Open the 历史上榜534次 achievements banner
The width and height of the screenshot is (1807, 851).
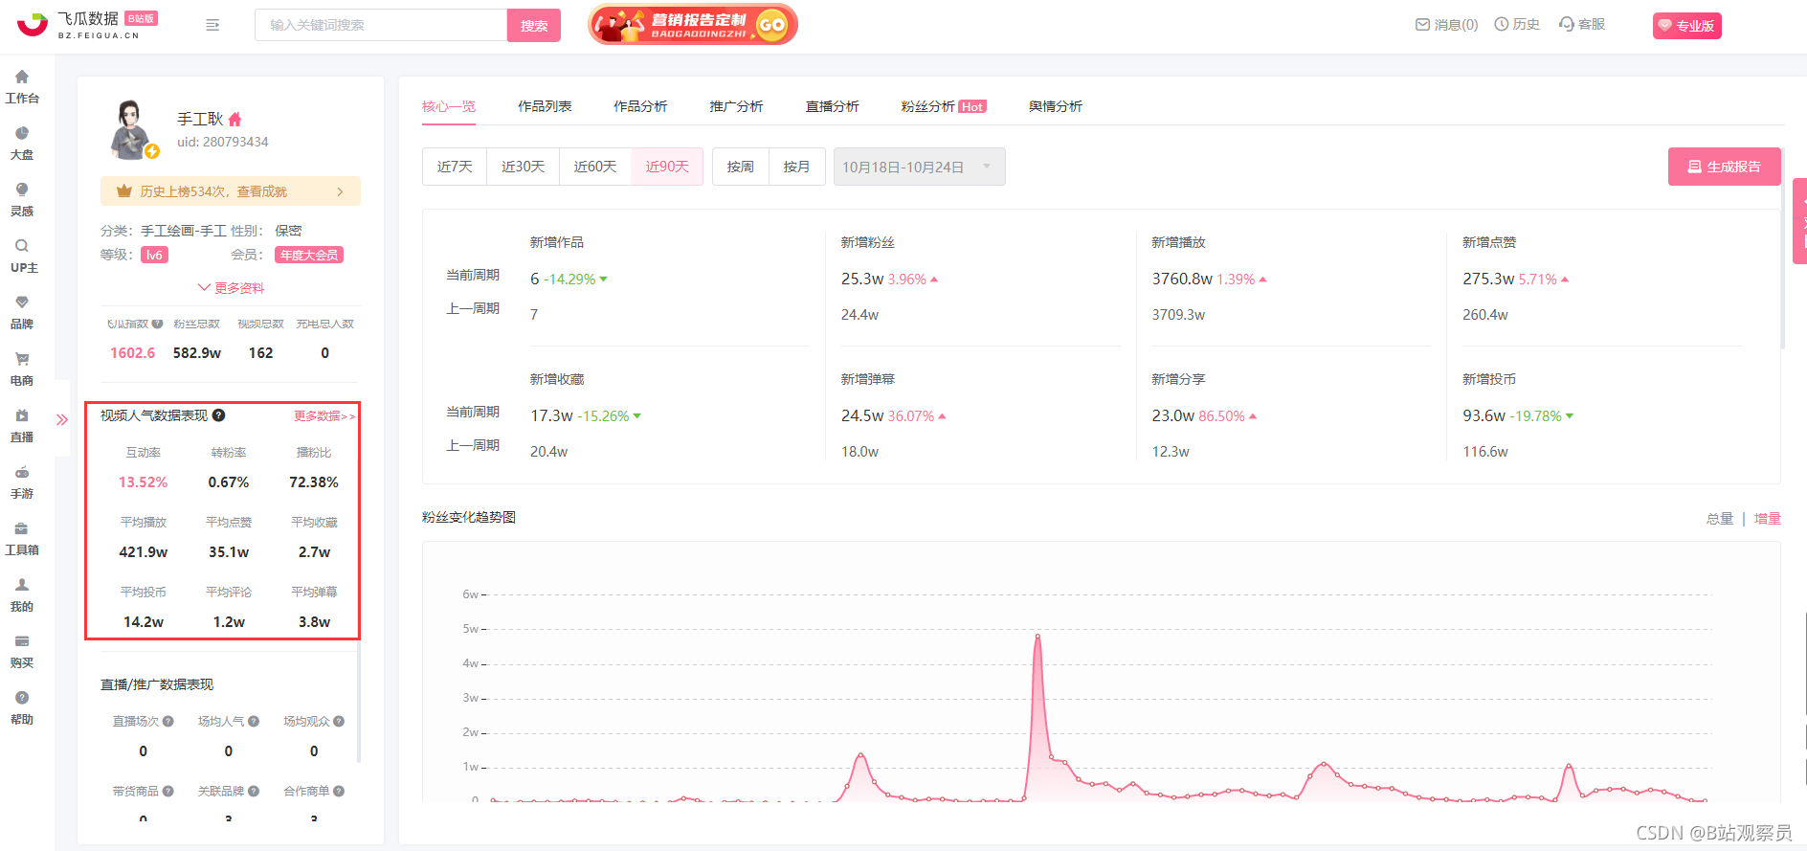click(x=231, y=191)
